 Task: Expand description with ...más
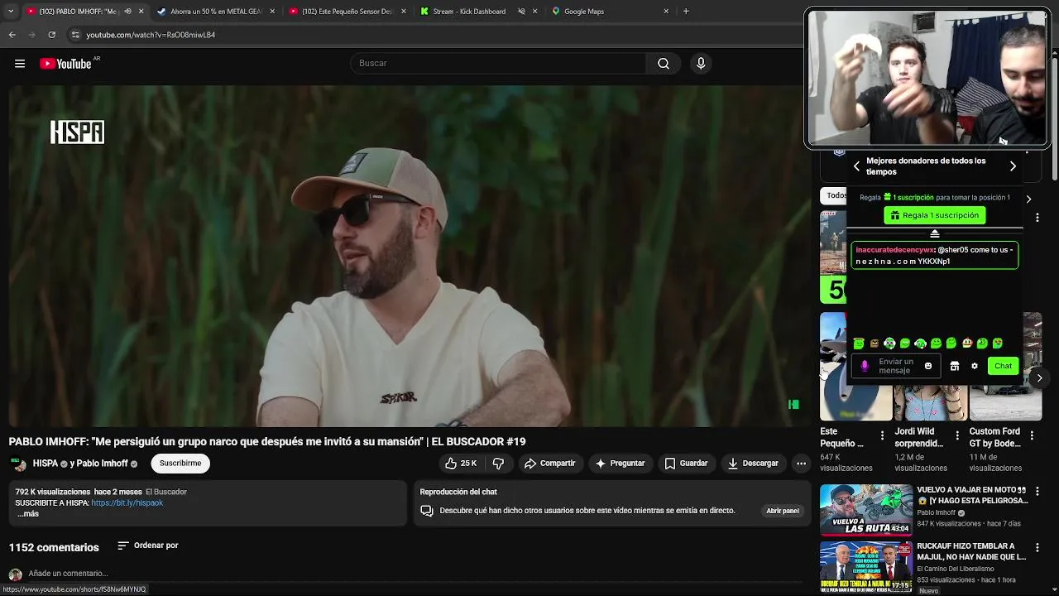27,514
